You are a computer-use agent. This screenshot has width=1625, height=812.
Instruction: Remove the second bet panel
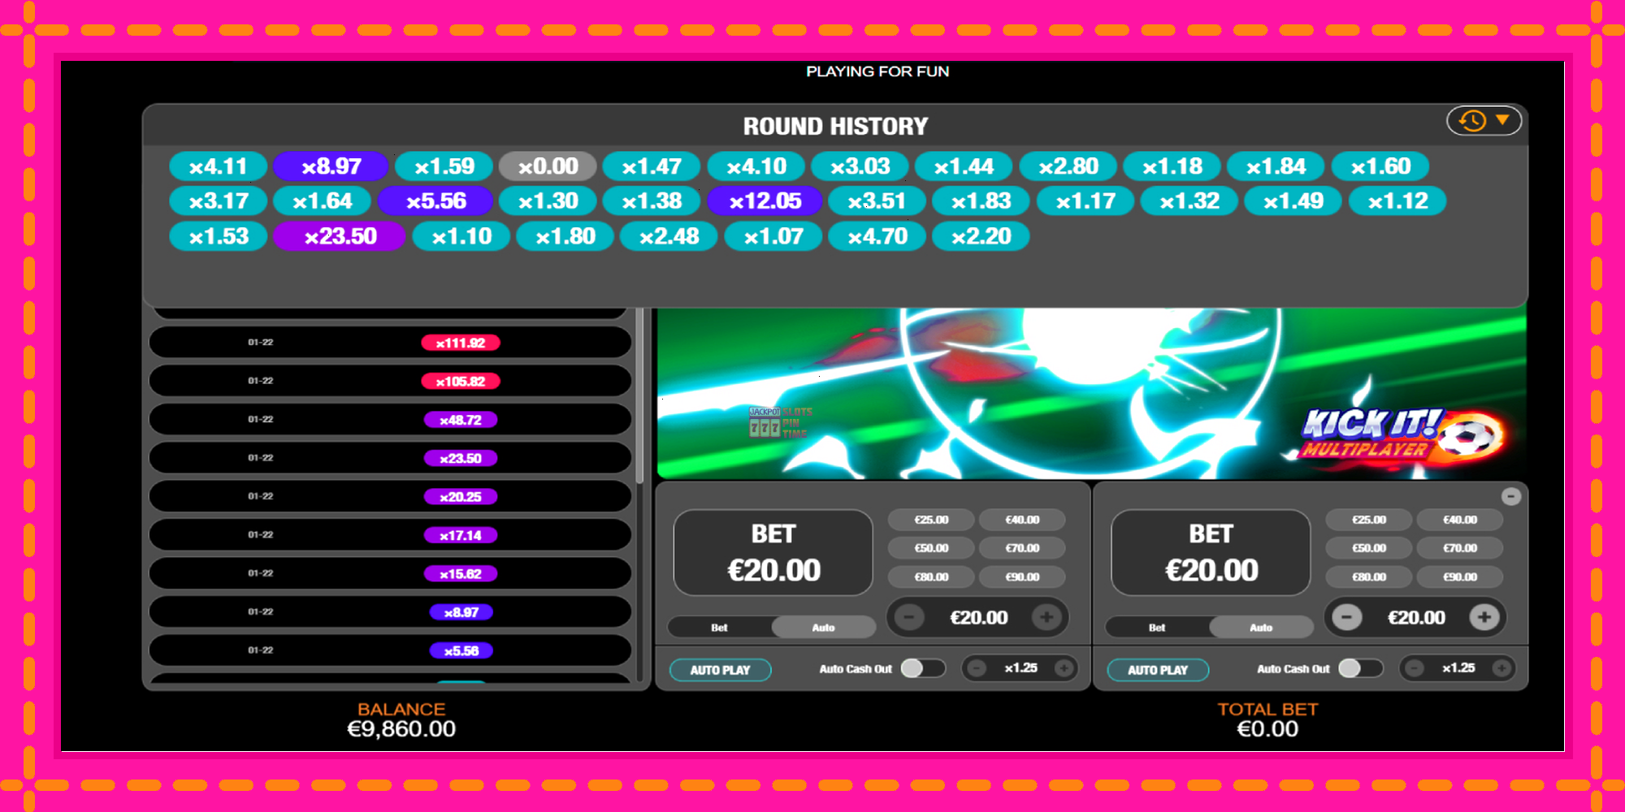pos(1510,496)
